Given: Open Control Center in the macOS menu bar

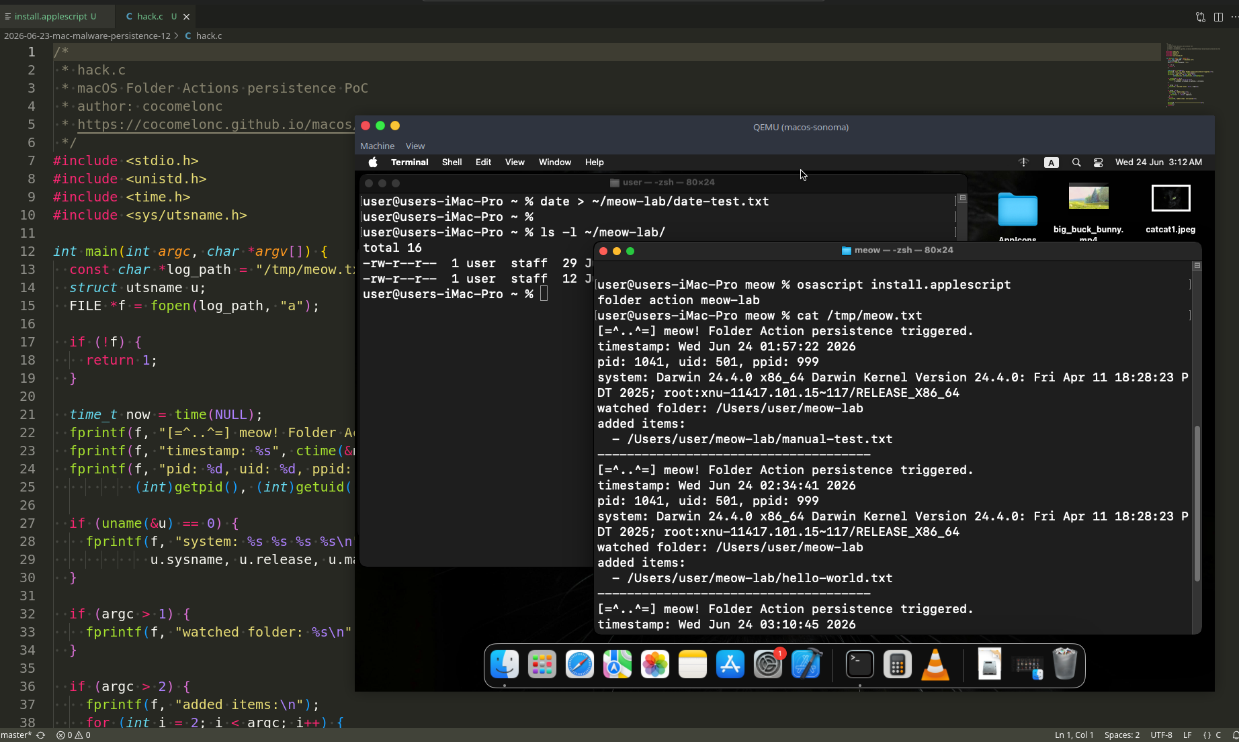Looking at the screenshot, I should click(x=1099, y=163).
